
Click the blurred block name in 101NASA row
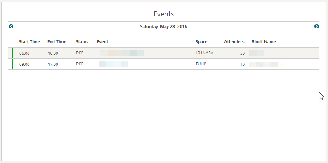[x=256, y=53]
